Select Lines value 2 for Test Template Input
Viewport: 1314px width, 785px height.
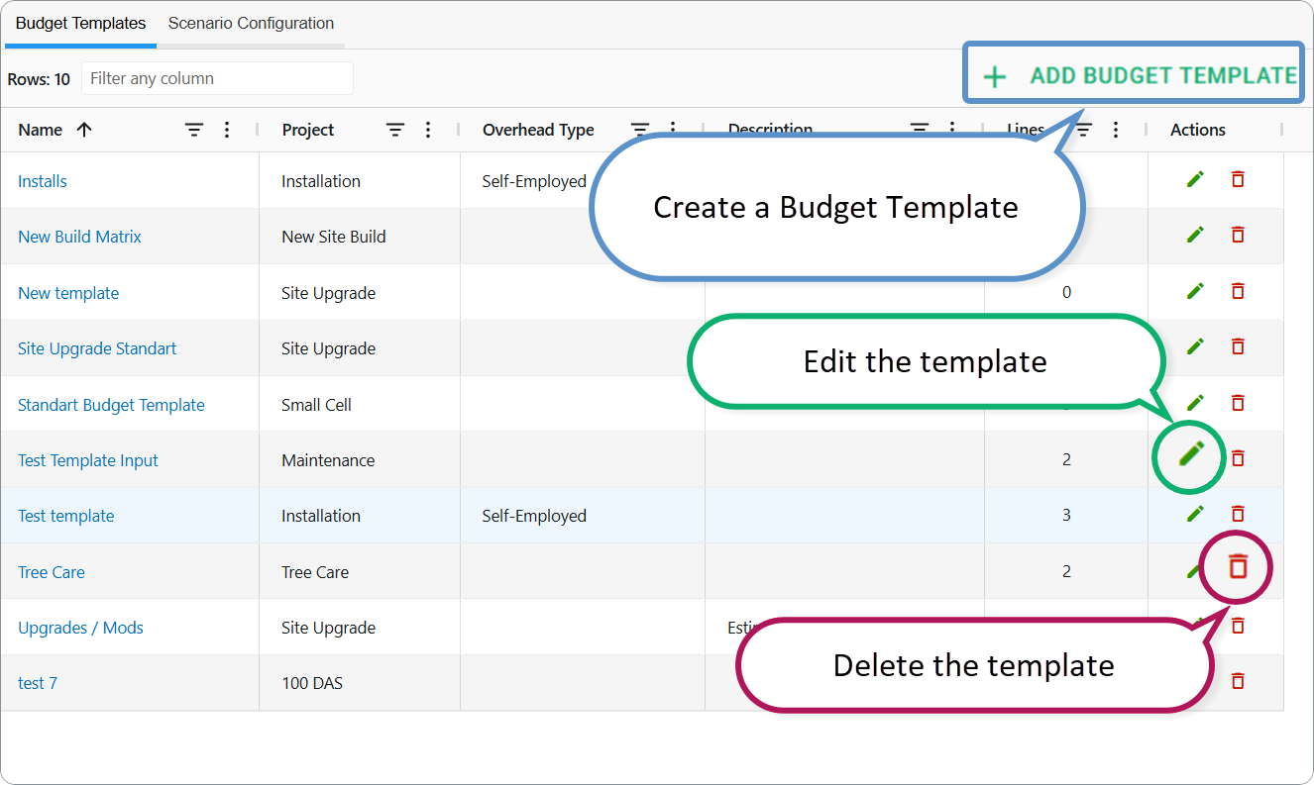pos(1066,459)
